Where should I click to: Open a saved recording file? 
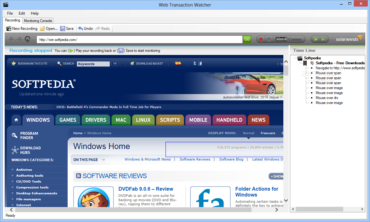[49, 29]
